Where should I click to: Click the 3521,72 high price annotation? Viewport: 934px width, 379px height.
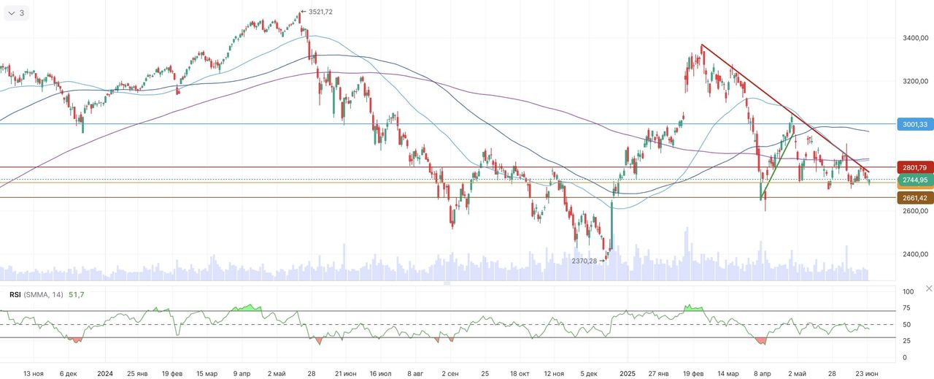pyautogui.click(x=320, y=12)
